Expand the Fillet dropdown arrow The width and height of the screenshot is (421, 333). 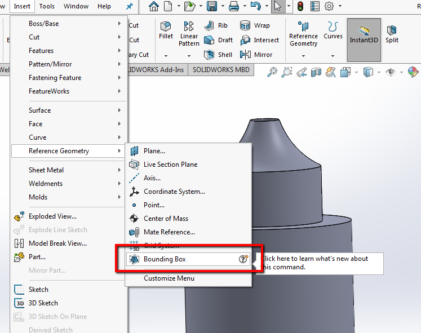pyautogui.click(x=166, y=56)
